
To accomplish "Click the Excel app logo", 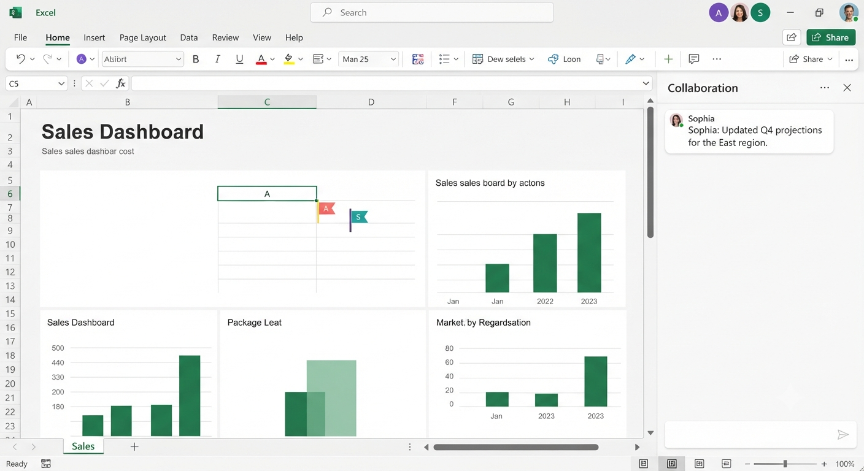I will (16, 12).
